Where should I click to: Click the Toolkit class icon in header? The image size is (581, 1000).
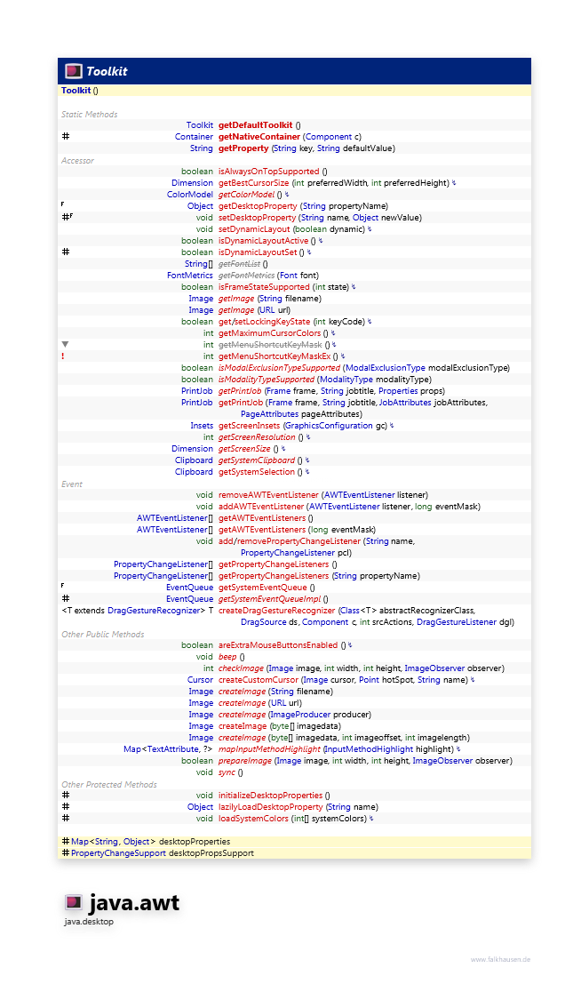tap(74, 71)
